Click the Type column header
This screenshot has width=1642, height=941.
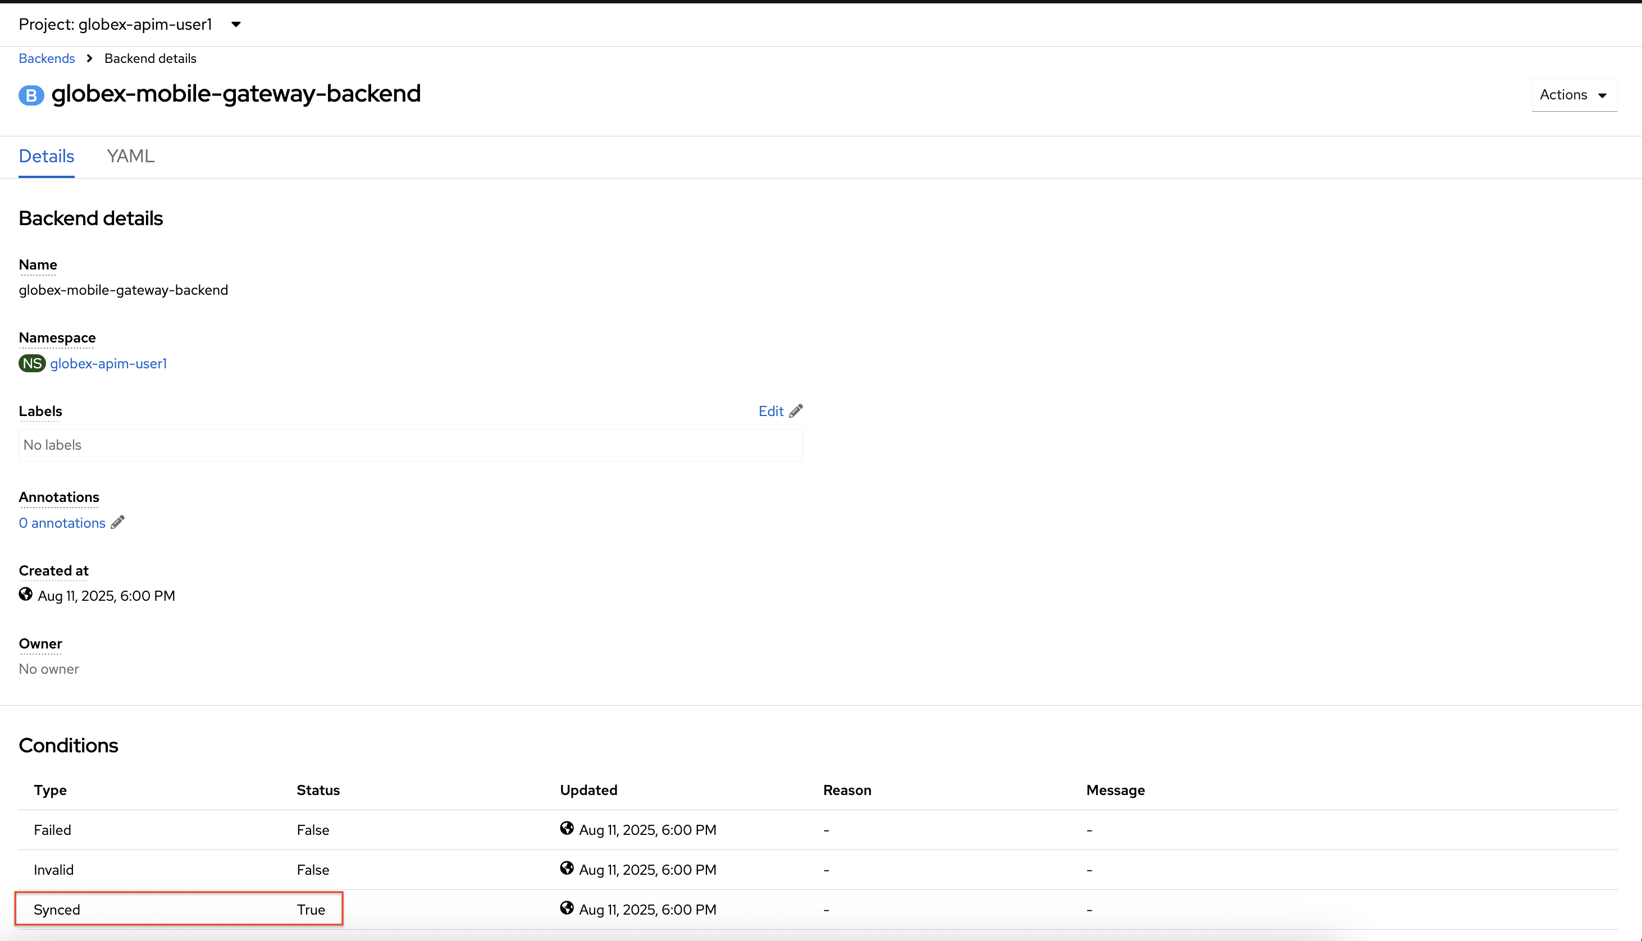tap(51, 790)
